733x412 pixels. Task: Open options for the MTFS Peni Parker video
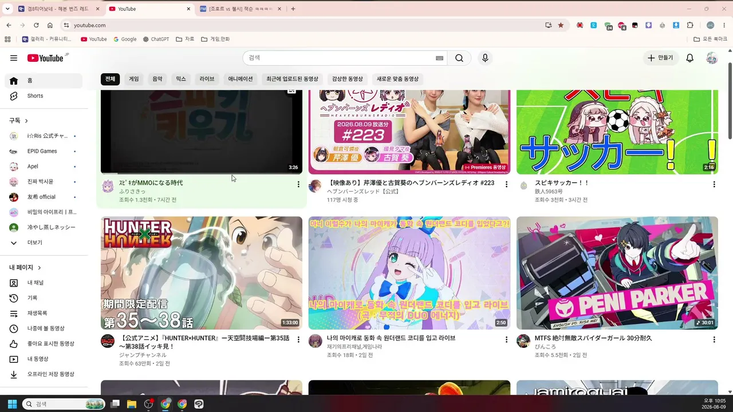click(x=714, y=339)
